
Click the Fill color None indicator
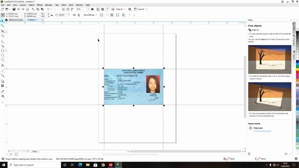pyautogui.click(x=229, y=159)
